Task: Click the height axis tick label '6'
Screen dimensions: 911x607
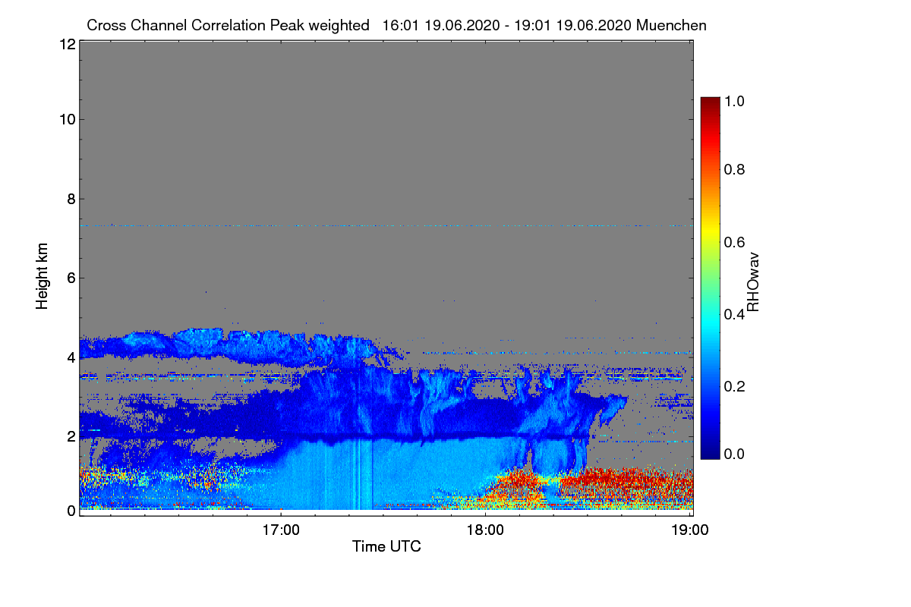Action: coord(70,278)
